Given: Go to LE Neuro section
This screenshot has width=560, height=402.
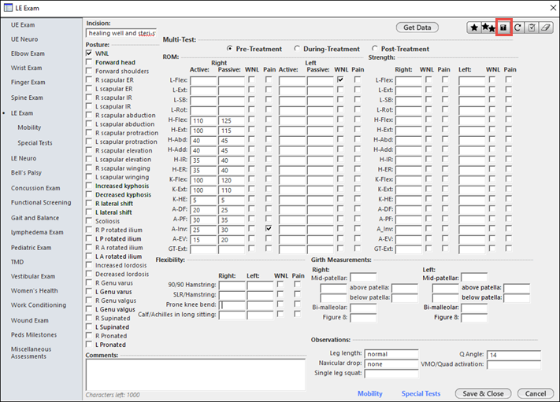Looking at the screenshot, I should [x=24, y=158].
